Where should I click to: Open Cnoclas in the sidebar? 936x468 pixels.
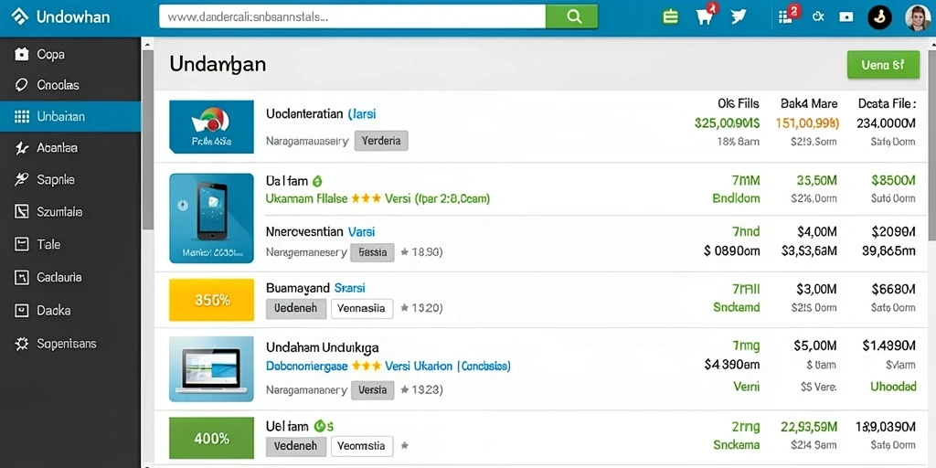coord(70,85)
